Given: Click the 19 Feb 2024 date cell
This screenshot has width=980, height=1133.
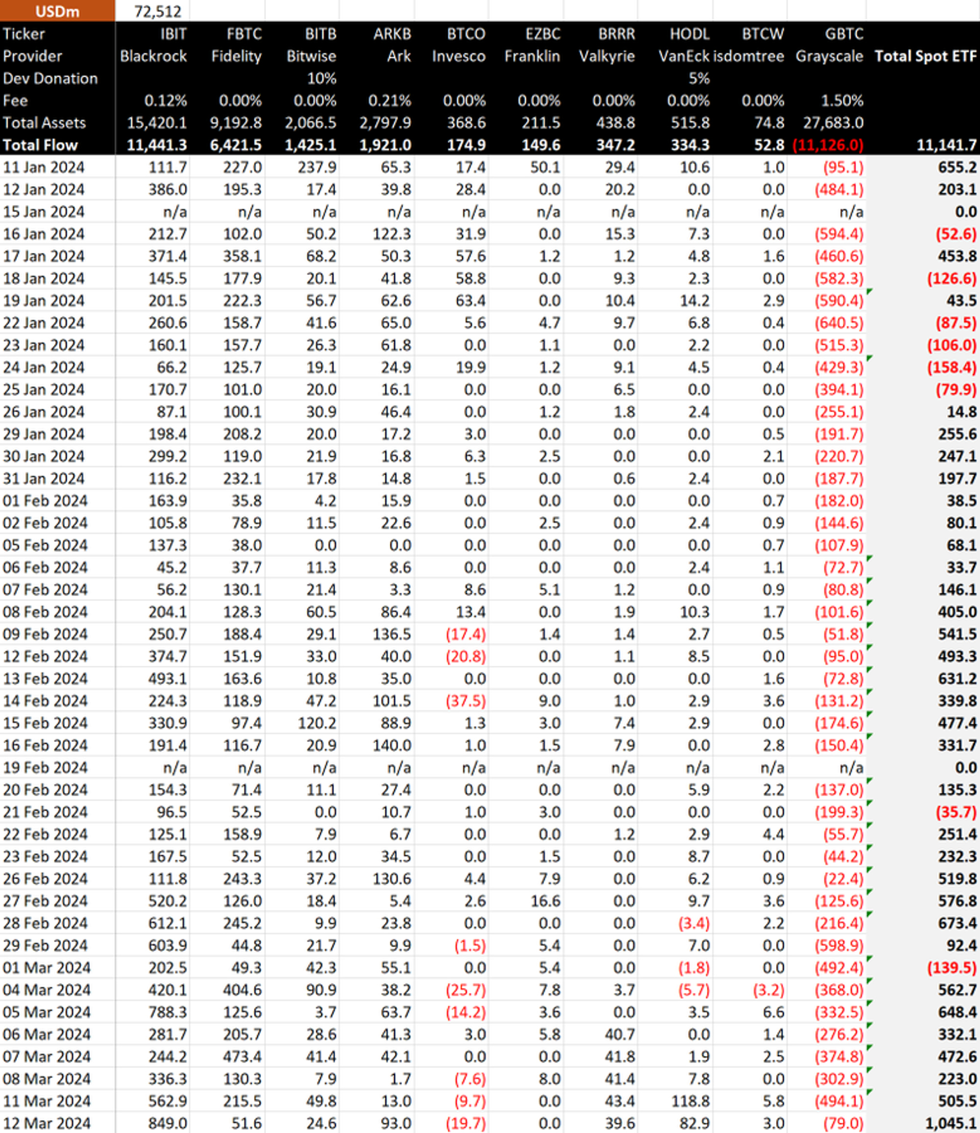Looking at the screenshot, I should click(45, 768).
